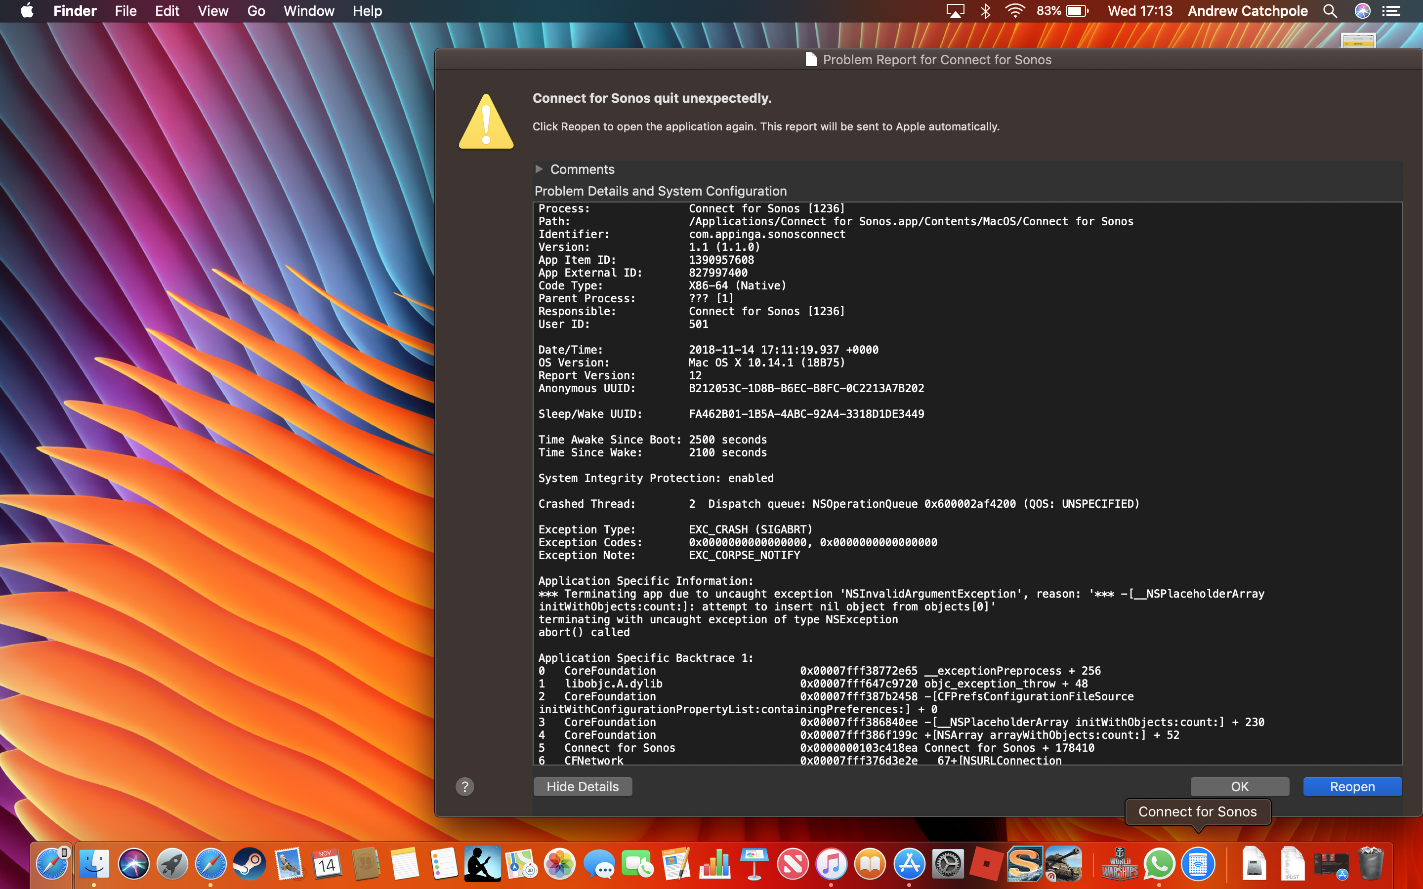Open Calendar showing Nov 14

click(x=327, y=864)
